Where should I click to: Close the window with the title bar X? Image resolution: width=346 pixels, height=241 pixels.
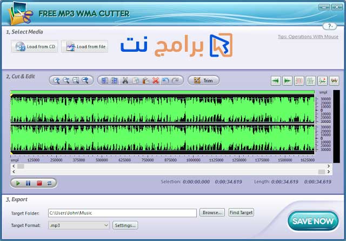(337, 7)
